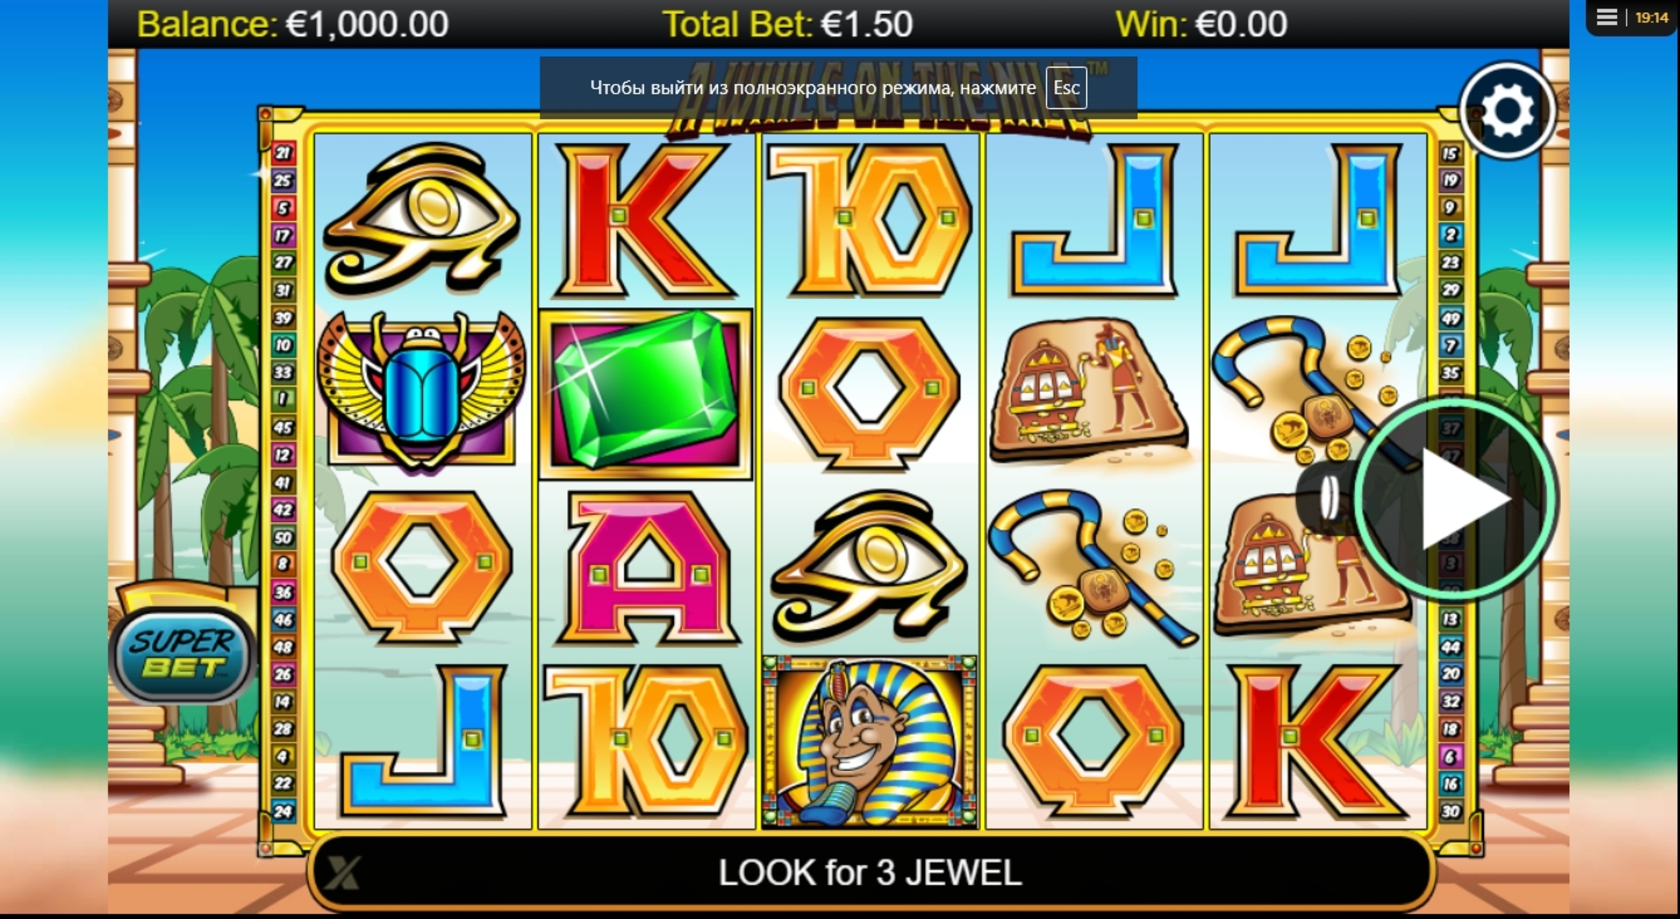The width and height of the screenshot is (1680, 919).
Task: Open the settings gear menu
Action: [x=1507, y=111]
